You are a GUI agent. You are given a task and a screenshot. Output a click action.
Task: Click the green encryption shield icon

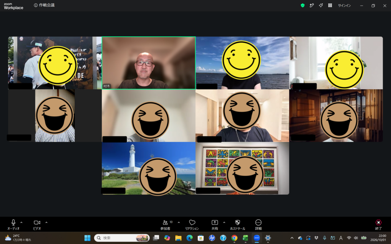click(303, 5)
